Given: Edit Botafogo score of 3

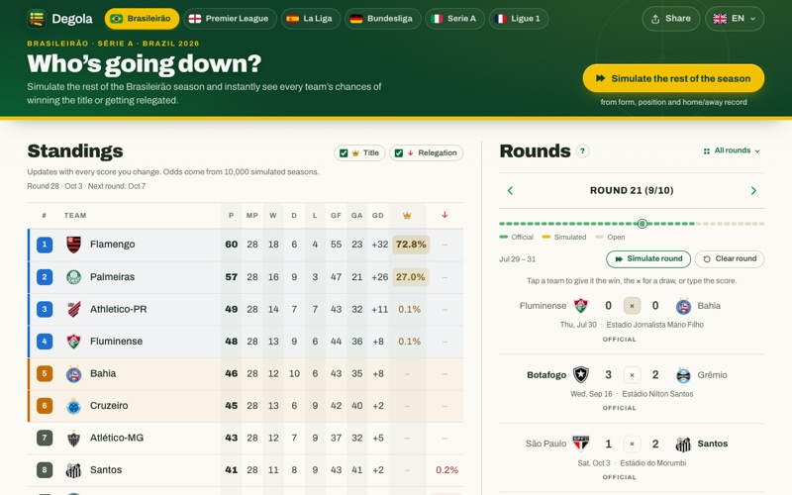Looking at the screenshot, I should click(x=608, y=375).
